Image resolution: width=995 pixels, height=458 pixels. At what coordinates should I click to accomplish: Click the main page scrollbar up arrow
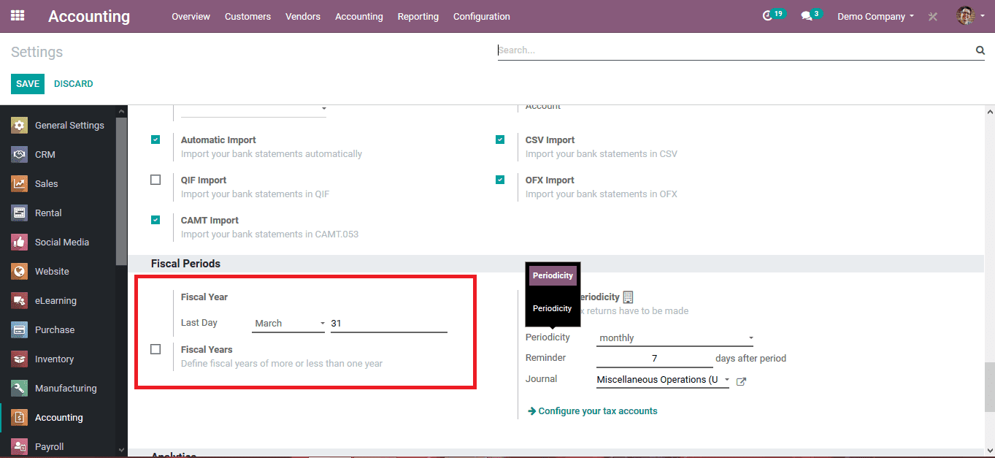989,112
